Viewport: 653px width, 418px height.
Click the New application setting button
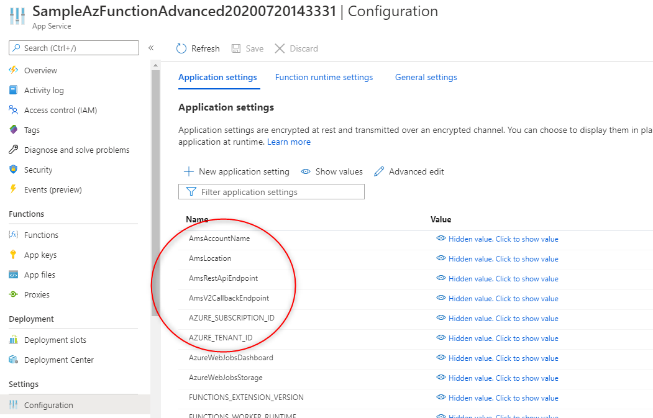(x=237, y=171)
